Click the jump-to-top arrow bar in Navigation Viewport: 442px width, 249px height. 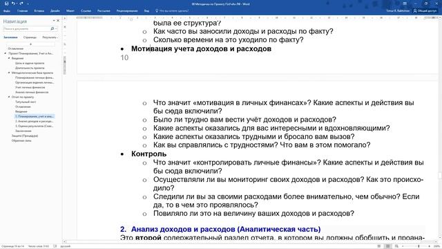coord(30,44)
